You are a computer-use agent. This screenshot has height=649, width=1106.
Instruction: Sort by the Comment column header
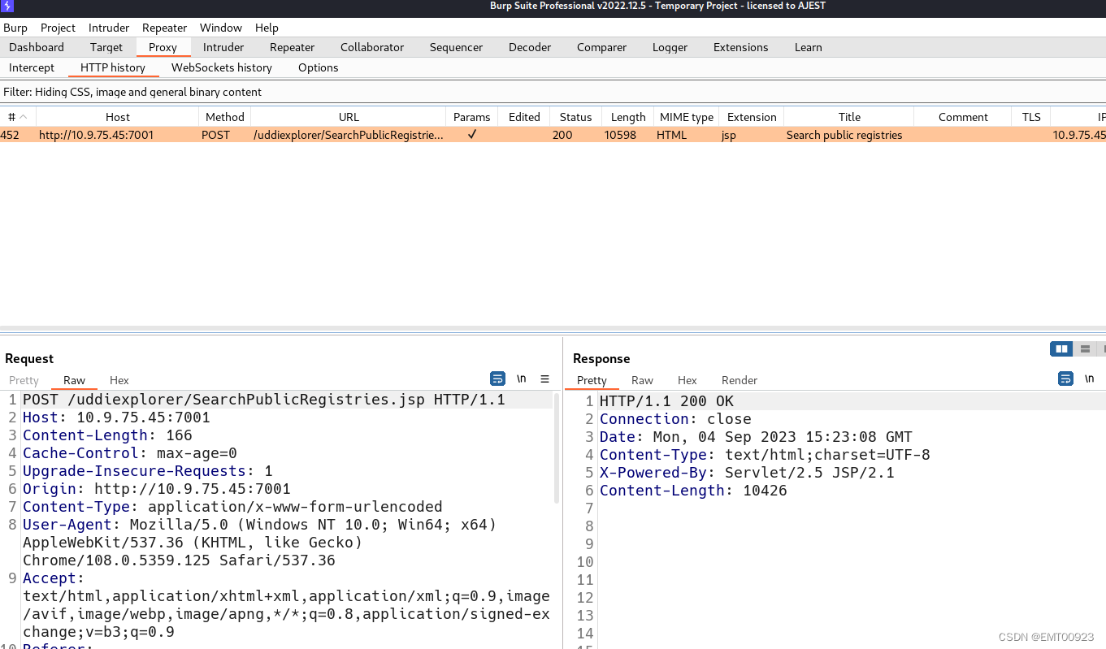(x=963, y=117)
